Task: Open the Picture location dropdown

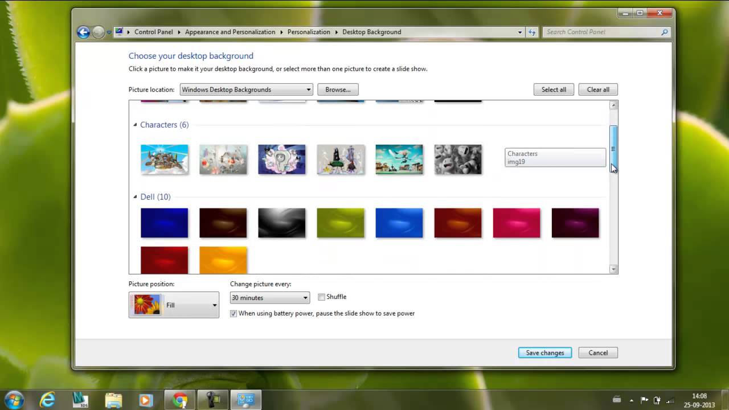Action: (x=247, y=89)
